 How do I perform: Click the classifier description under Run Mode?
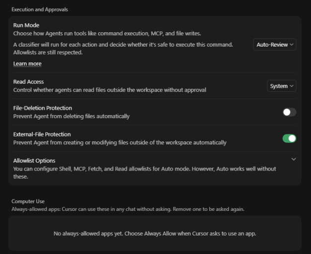point(123,49)
